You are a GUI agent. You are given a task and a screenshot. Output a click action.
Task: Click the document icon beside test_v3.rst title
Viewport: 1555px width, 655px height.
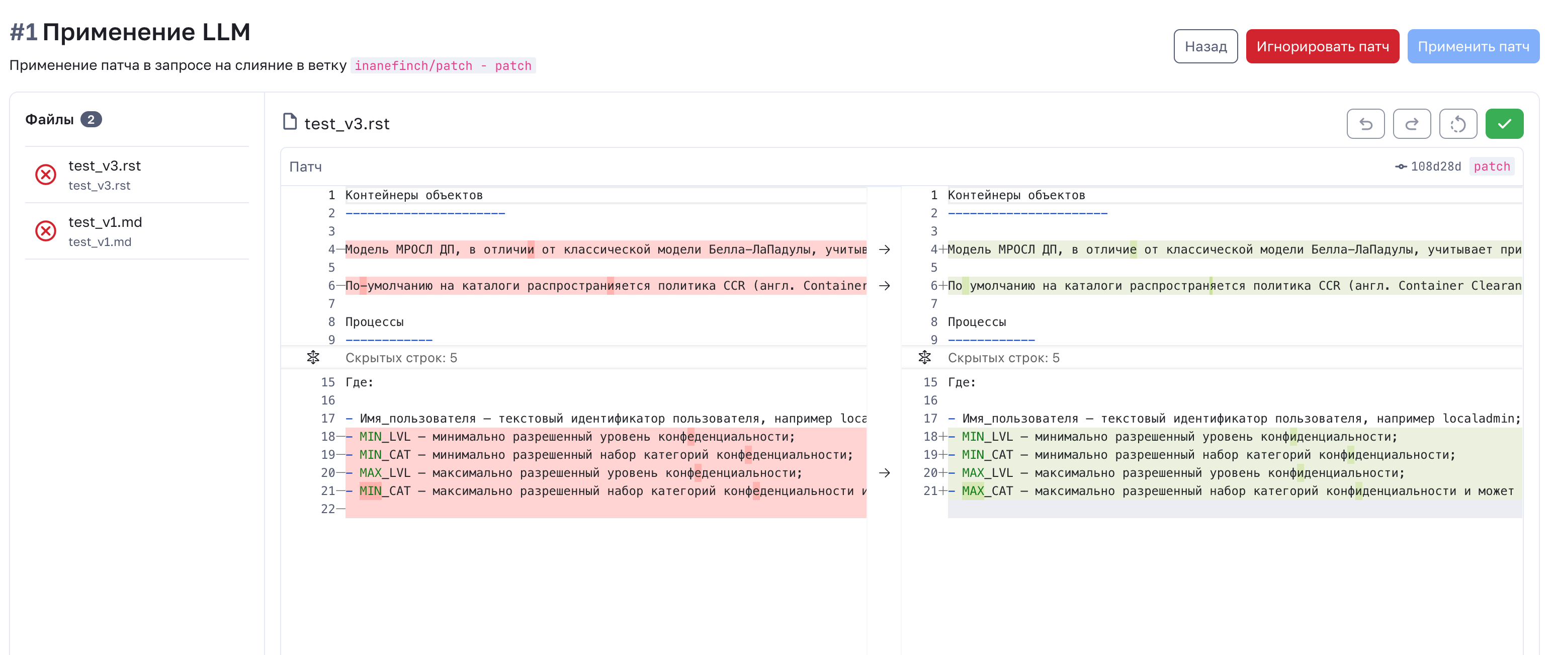[290, 122]
